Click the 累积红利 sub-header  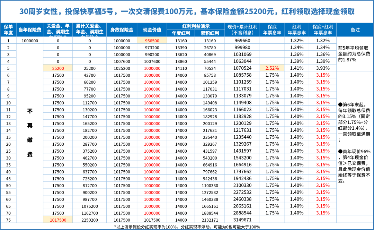(210, 33)
